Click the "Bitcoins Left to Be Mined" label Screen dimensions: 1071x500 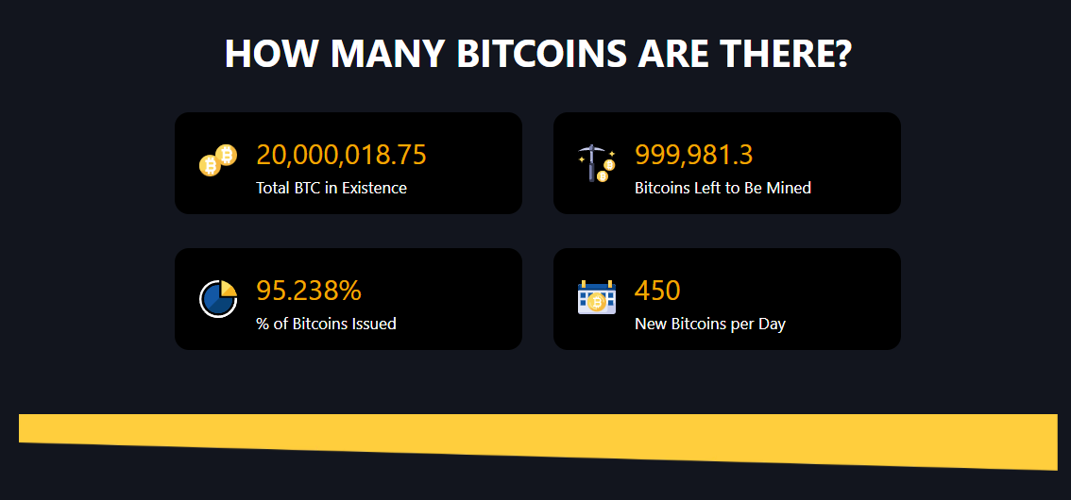(722, 188)
